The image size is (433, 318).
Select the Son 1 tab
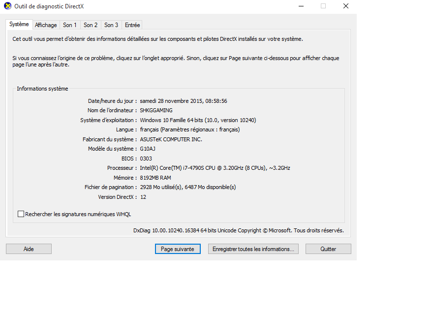[x=69, y=25]
